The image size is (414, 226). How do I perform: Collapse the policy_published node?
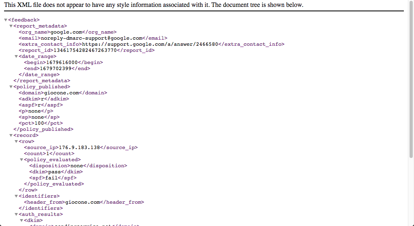point(11,87)
